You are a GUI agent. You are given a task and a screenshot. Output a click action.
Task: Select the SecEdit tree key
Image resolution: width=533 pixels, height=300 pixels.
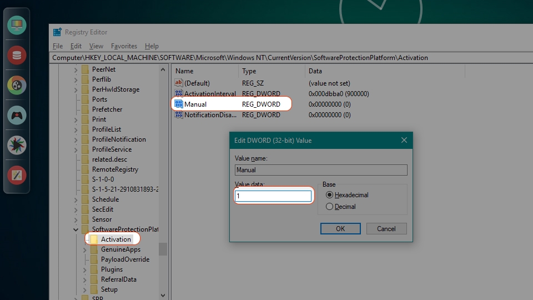(x=103, y=209)
